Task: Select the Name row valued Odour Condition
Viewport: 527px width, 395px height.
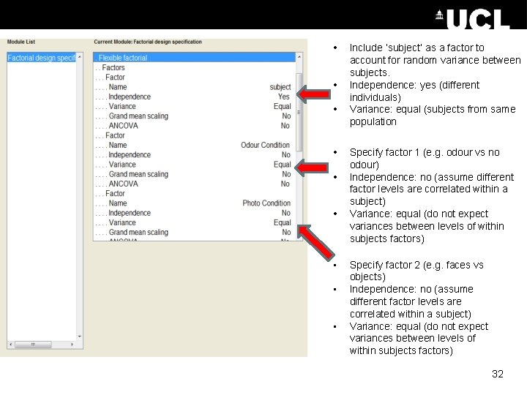Action: tap(195, 145)
